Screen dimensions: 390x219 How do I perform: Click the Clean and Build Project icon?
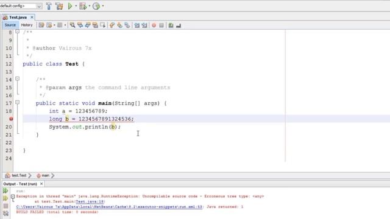tap(59, 6)
